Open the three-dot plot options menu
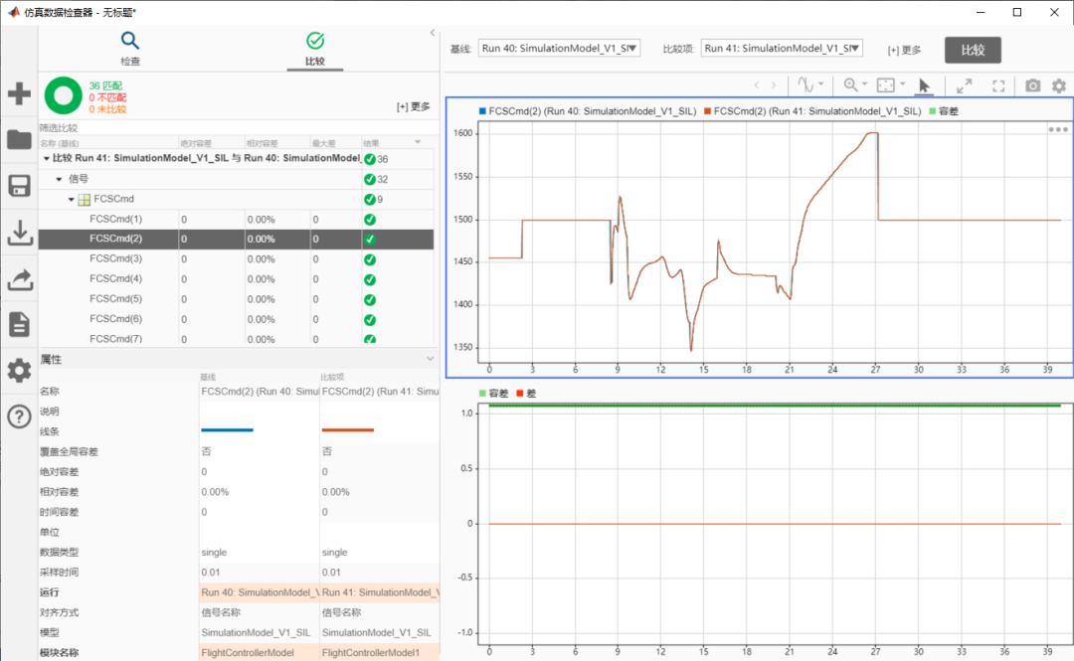This screenshot has height=661, width=1074. [1057, 129]
